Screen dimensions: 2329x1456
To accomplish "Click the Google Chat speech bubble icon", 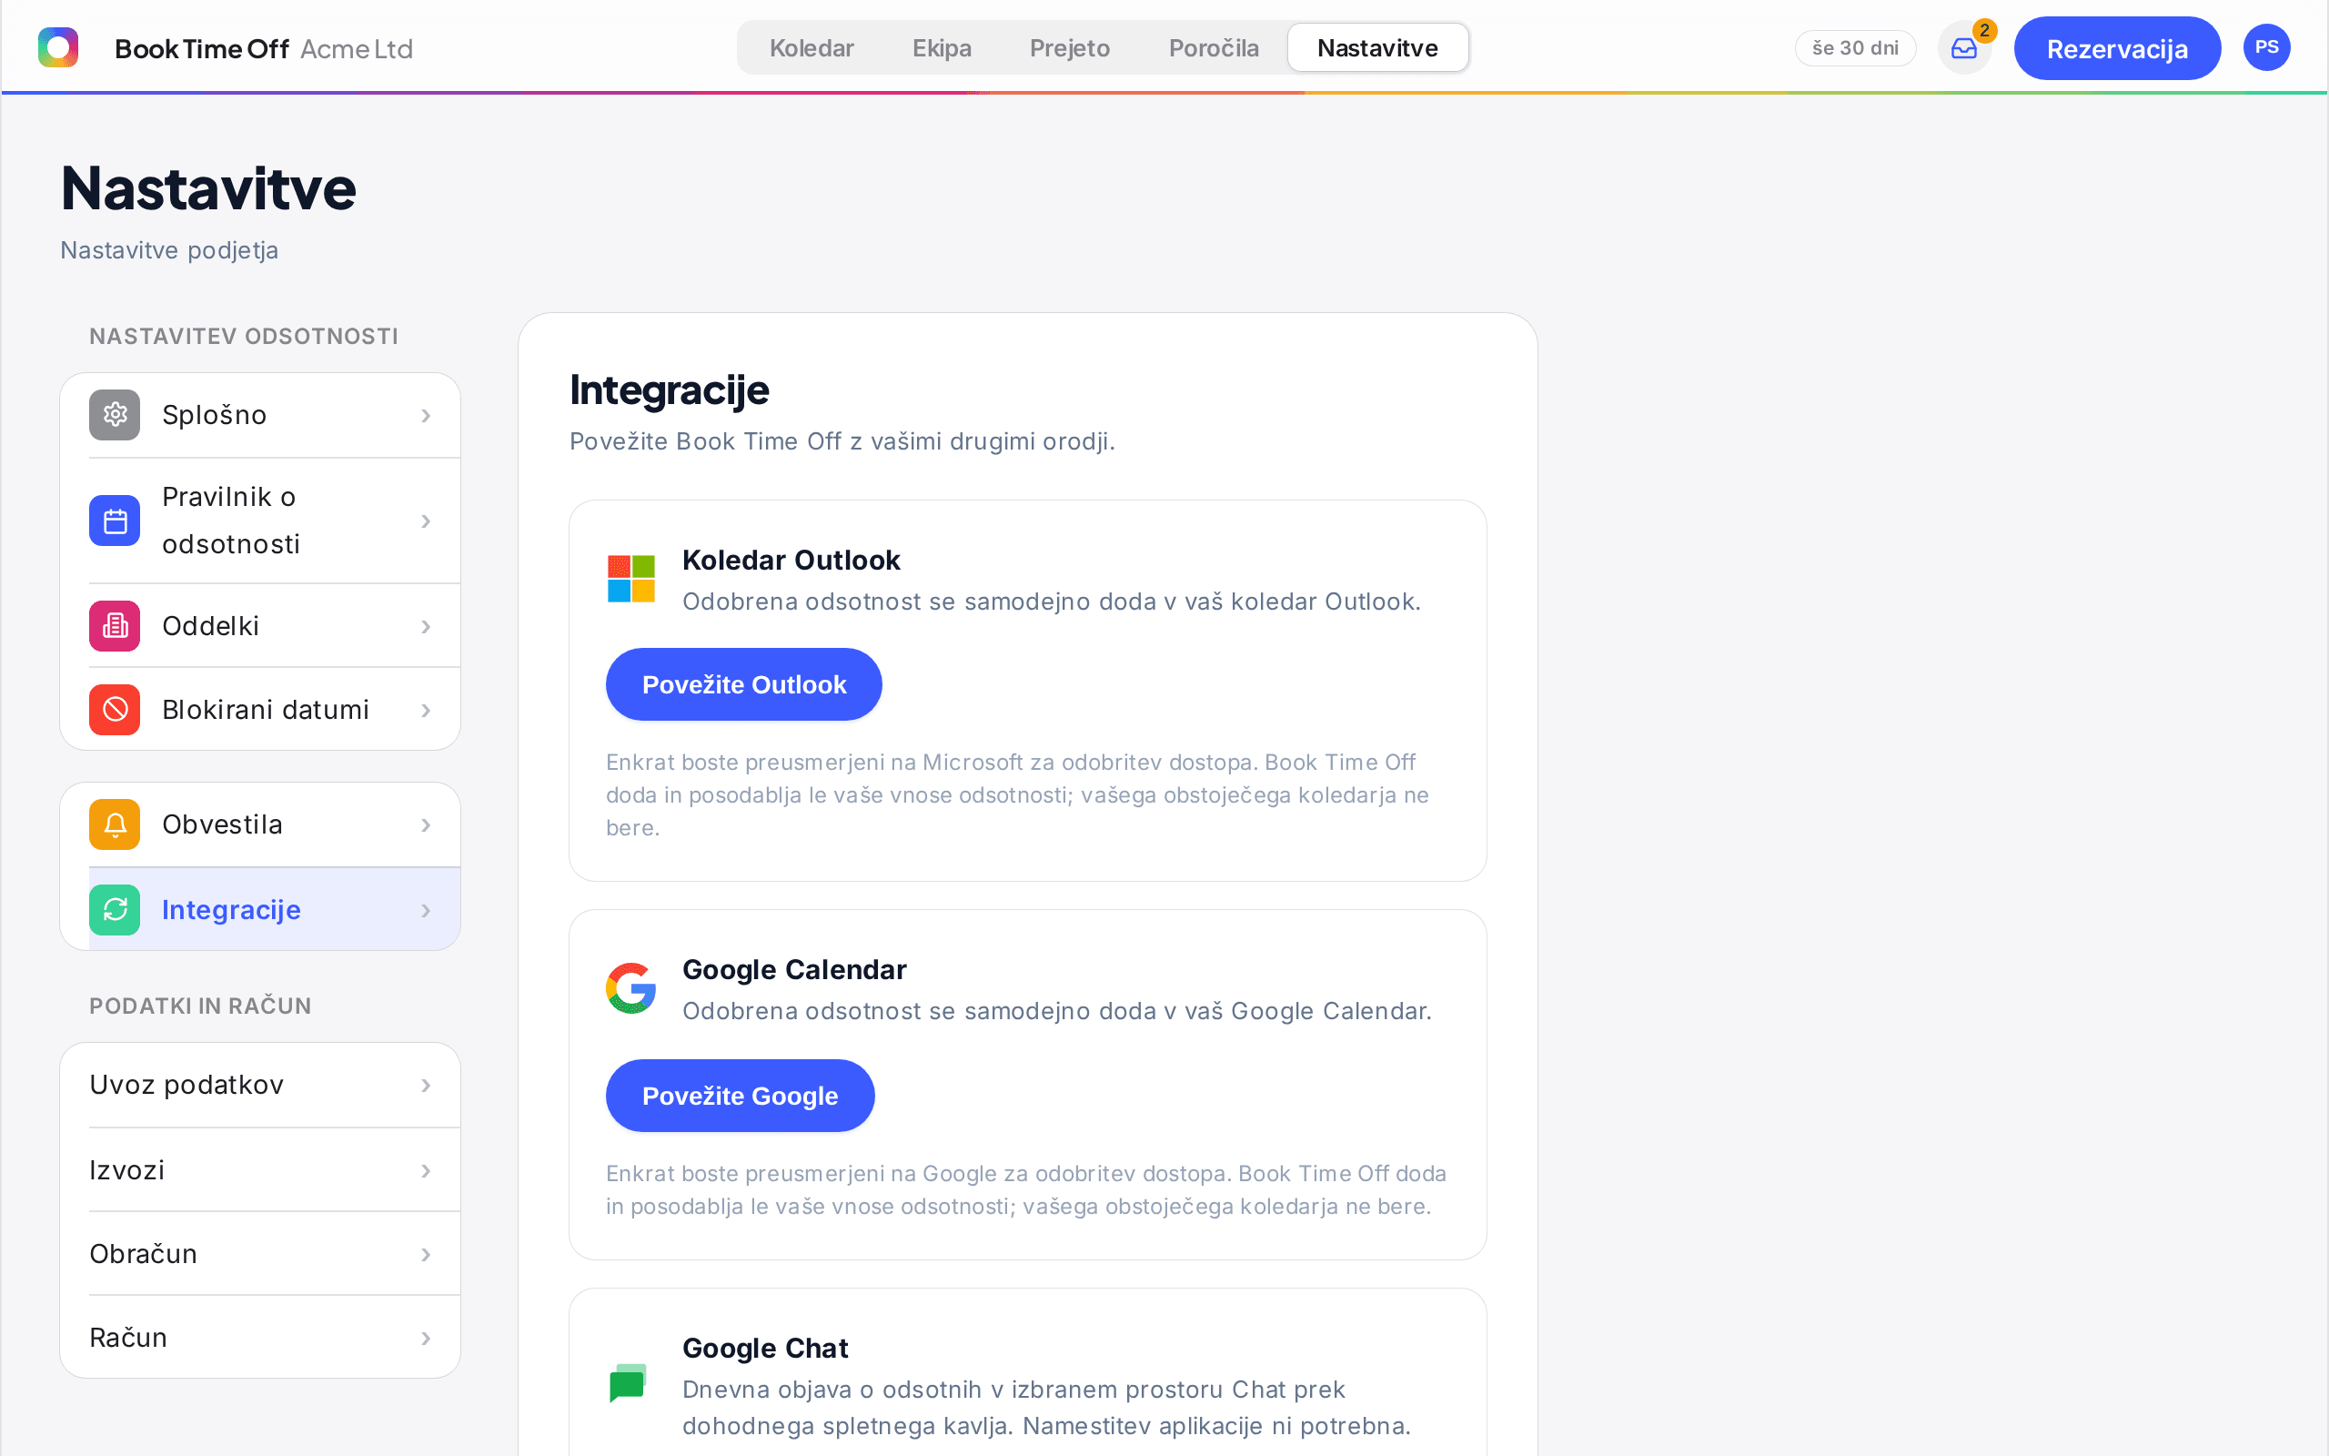I will coord(628,1384).
